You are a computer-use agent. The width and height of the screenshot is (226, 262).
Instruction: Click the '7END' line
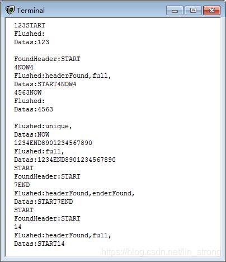coord(22,185)
